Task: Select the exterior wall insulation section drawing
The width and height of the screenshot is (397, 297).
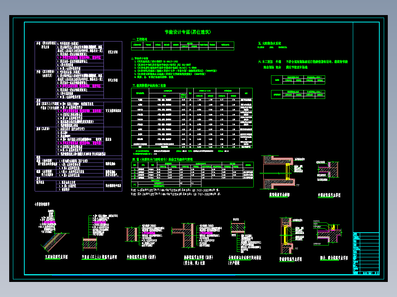Action: tap(133, 235)
